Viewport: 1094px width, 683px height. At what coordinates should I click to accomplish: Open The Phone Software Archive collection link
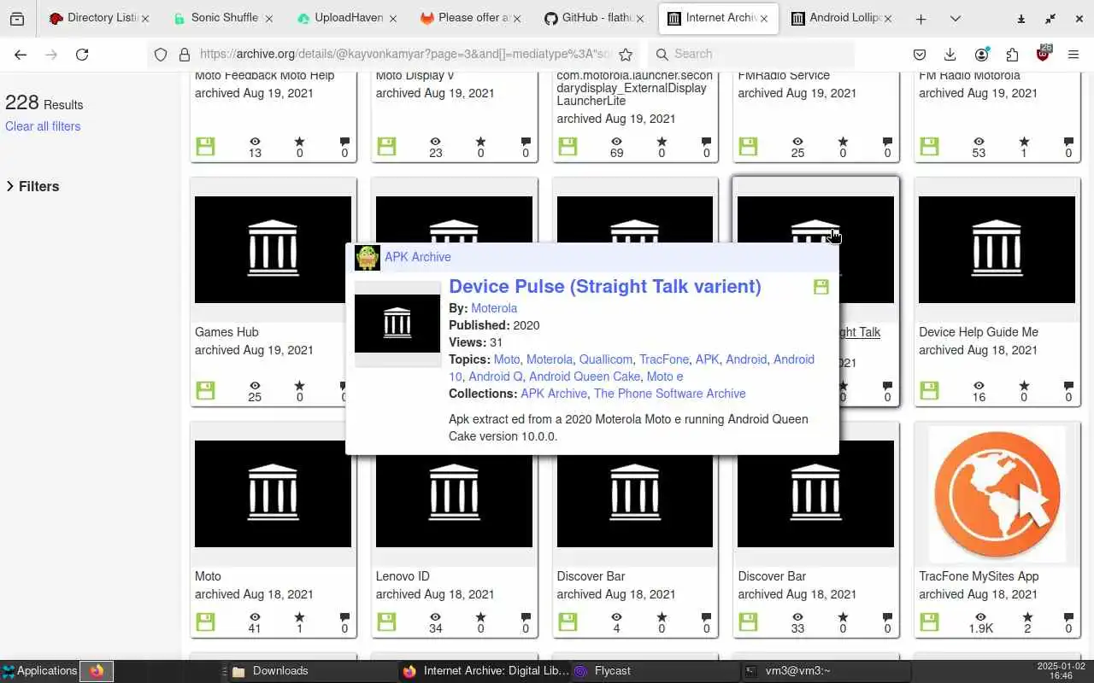click(x=670, y=394)
